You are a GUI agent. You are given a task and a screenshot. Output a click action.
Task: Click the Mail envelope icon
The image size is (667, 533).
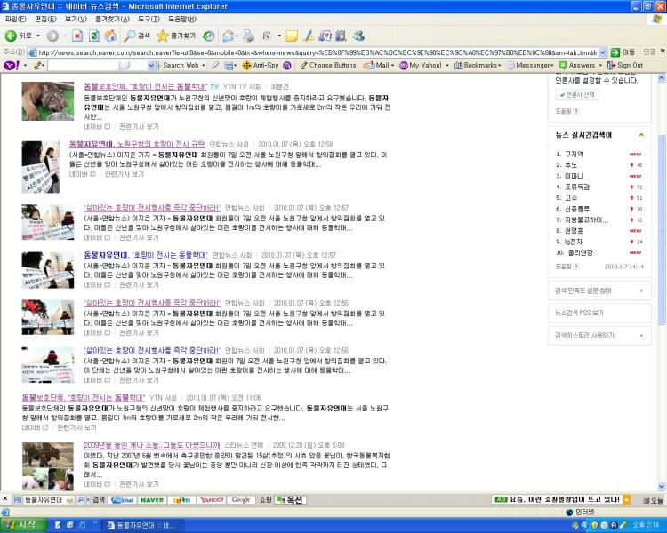[x=229, y=36]
